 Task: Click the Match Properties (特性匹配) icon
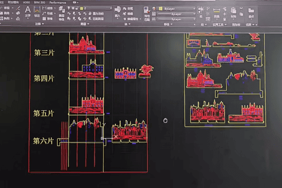[147, 14]
